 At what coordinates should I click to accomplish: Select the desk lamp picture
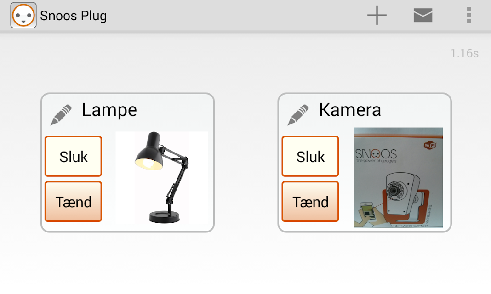(161, 178)
